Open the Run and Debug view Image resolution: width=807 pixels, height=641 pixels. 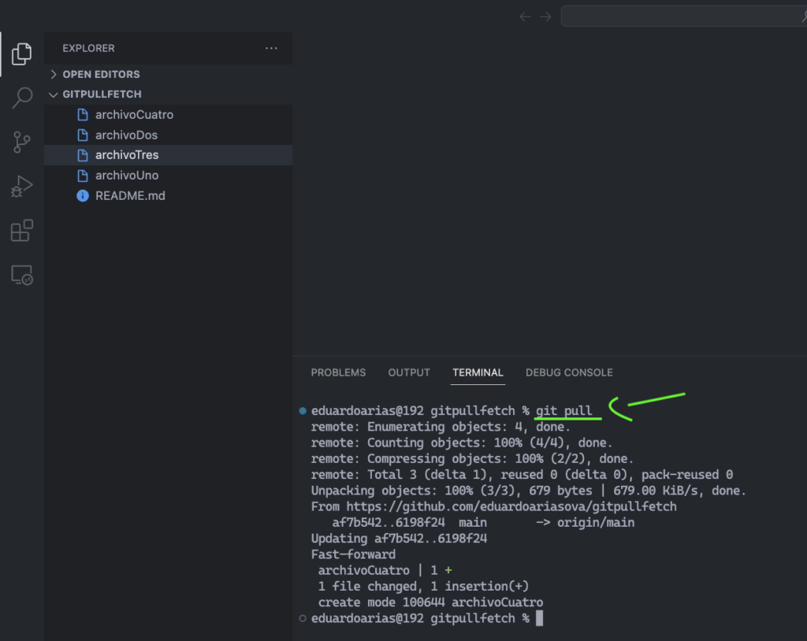(21, 186)
